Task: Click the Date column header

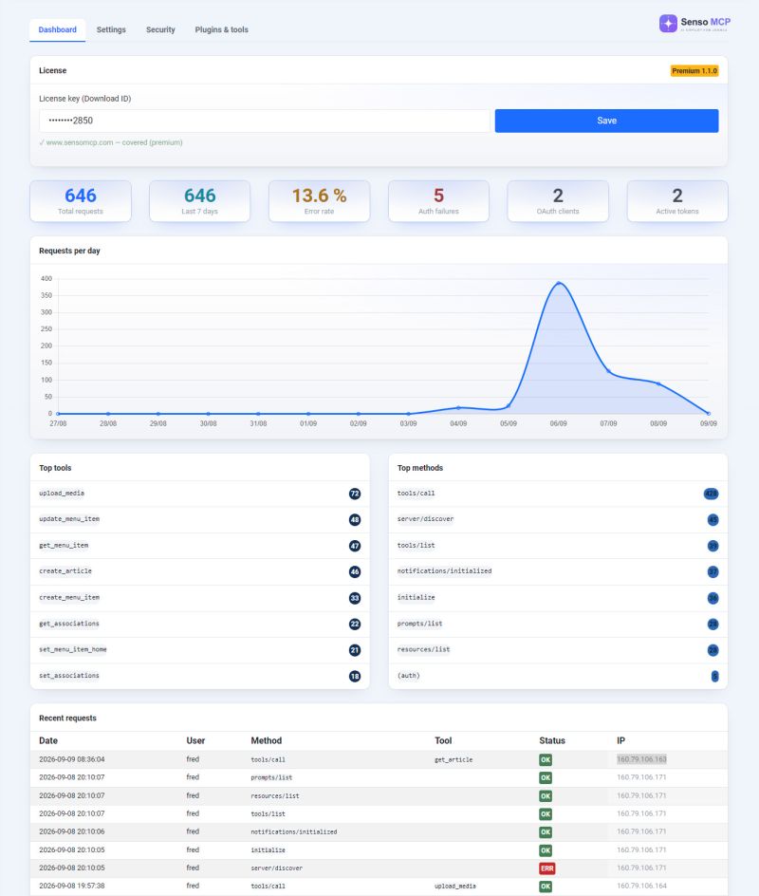Action: [48, 740]
